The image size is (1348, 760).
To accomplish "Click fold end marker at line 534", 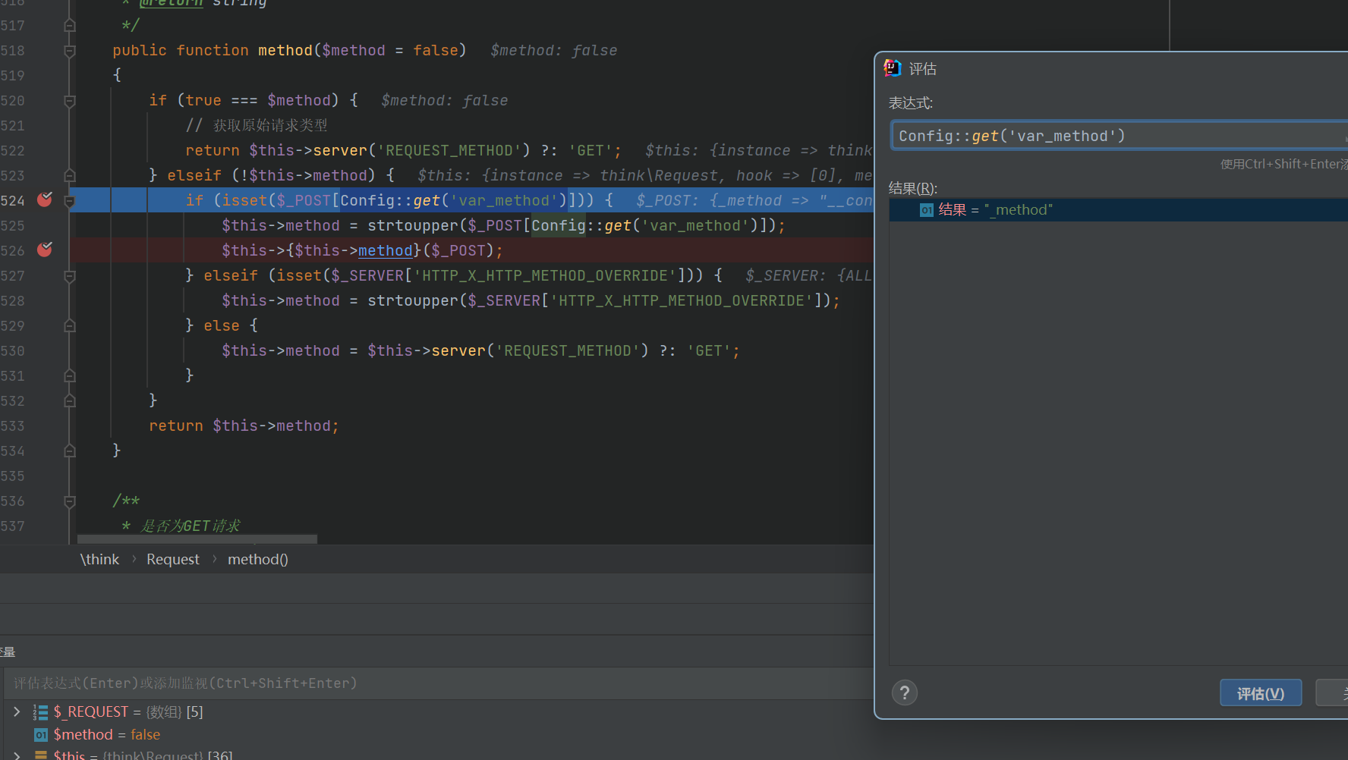I will click(70, 451).
